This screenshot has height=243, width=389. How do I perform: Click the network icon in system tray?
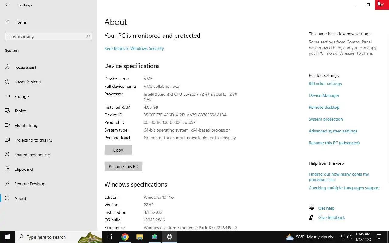click(343, 237)
